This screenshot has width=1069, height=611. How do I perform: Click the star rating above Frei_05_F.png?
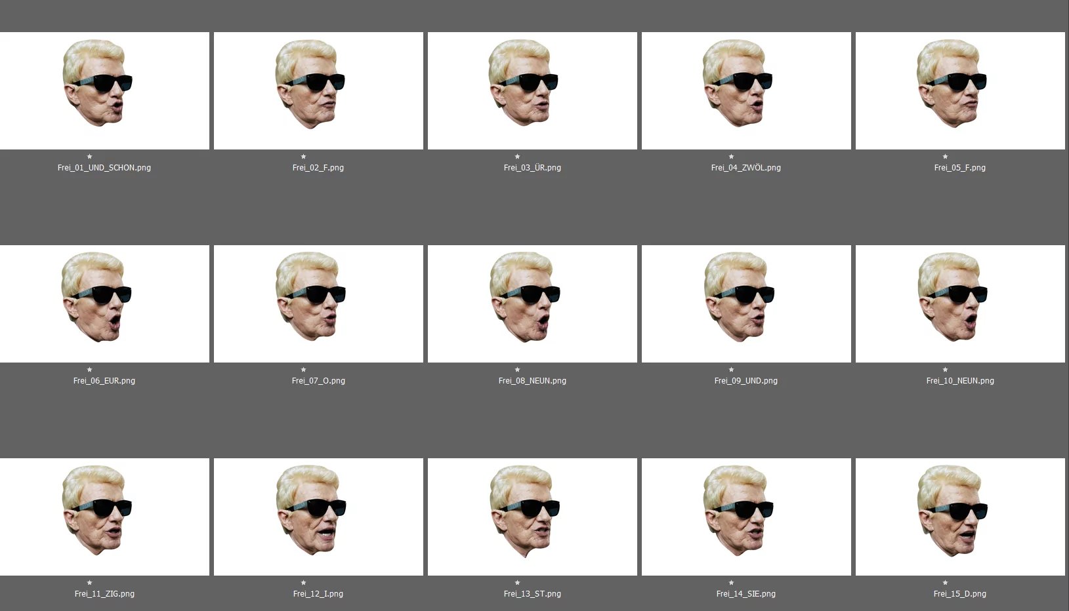coord(946,157)
